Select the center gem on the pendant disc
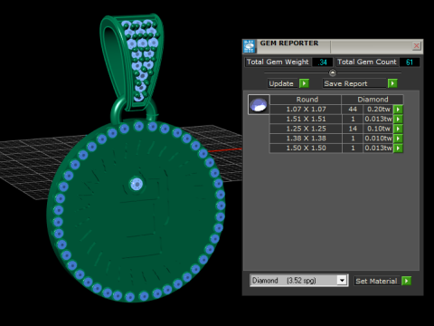Screen dimensions: 434x326 tap(137, 184)
